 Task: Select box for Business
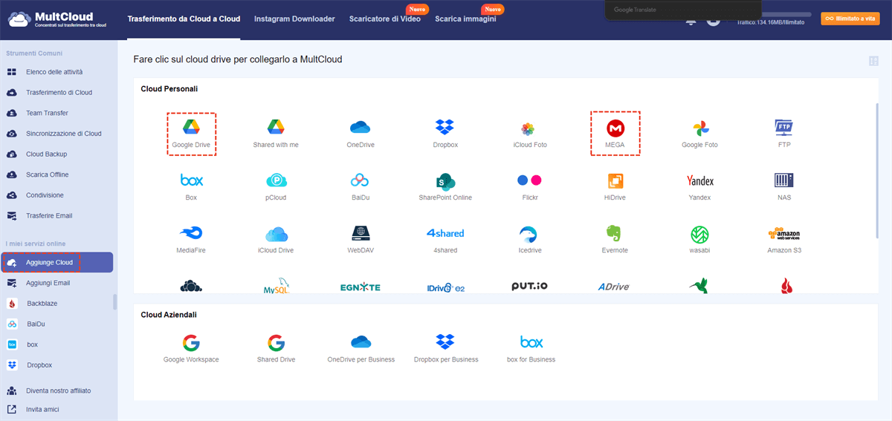pyautogui.click(x=531, y=342)
